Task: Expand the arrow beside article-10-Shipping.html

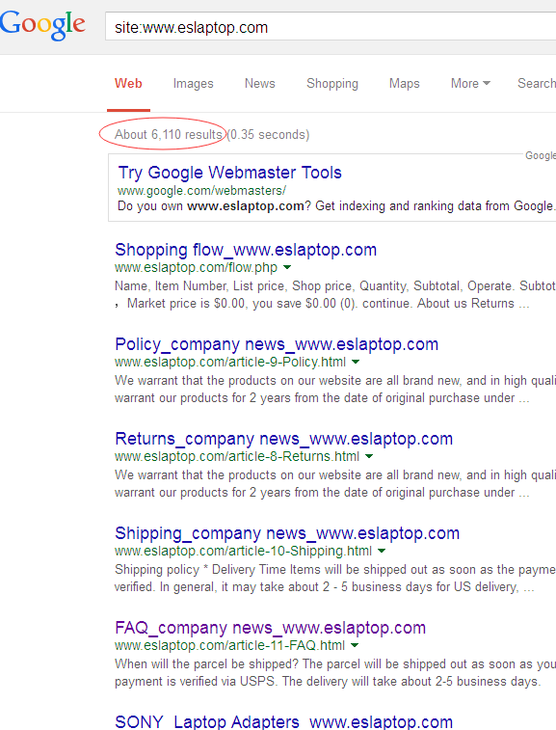Action: click(382, 551)
